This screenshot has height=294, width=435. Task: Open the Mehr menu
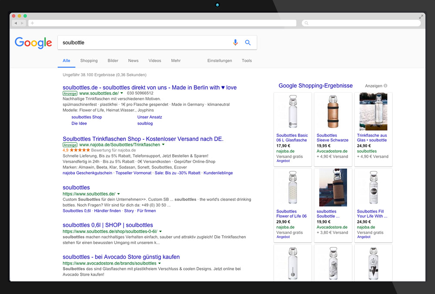[x=176, y=61]
